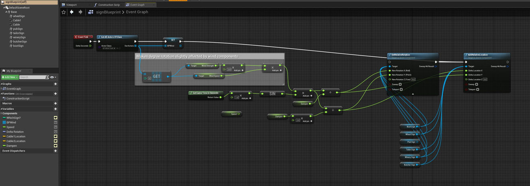530x186 pixels.
Task: Go forward with the right arrow navigation icon
Action: 80,12
